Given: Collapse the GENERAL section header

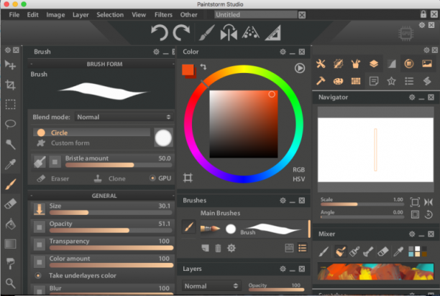Looking at the screenshot, I should coord(103,196).
